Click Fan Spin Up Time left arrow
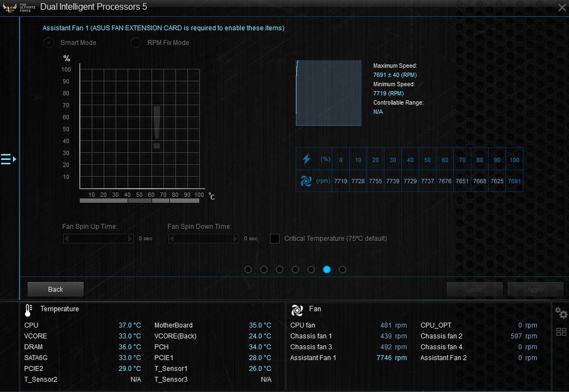The height and width of the screenshot is (392, 569). click(x=67, y=238)
